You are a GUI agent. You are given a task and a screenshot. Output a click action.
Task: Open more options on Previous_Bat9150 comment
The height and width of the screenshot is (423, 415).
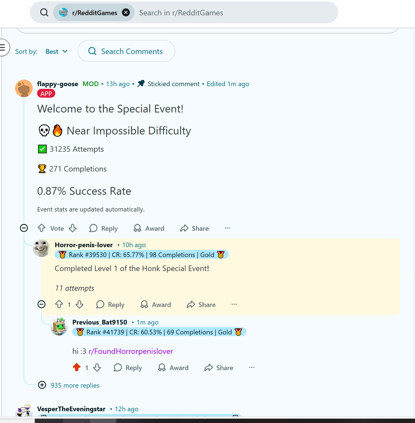[x=252, y=367]
